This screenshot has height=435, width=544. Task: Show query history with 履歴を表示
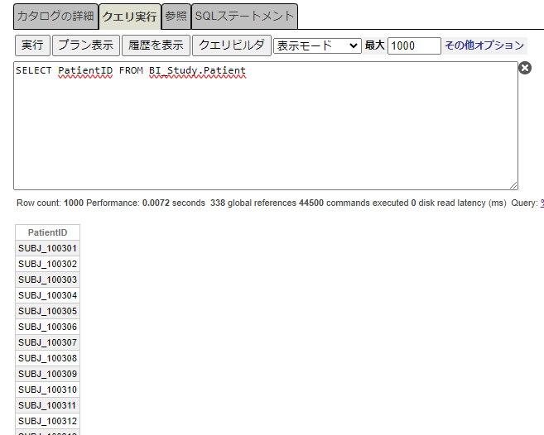(156, 45)
